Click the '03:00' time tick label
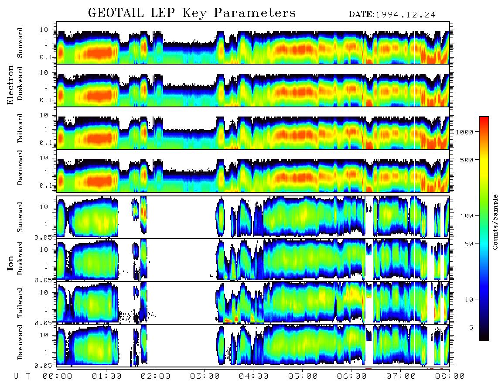 click(205, 377)
